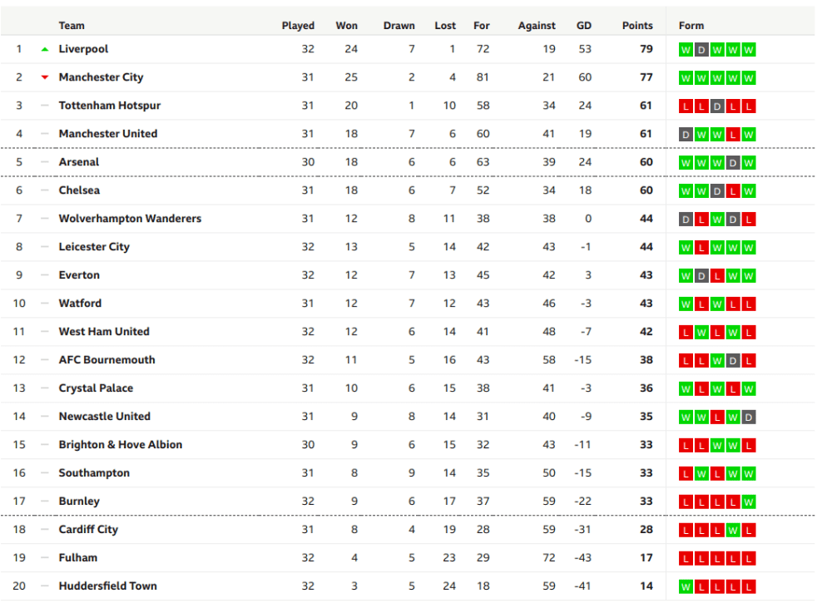Click the Team column header
Image resolution: width=832 pixels, height=603 pixels.
click(72, 26)
